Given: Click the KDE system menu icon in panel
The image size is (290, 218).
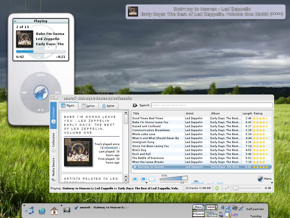Looking at the screenshot, I should pyautogui.click(x=67, y=211).
